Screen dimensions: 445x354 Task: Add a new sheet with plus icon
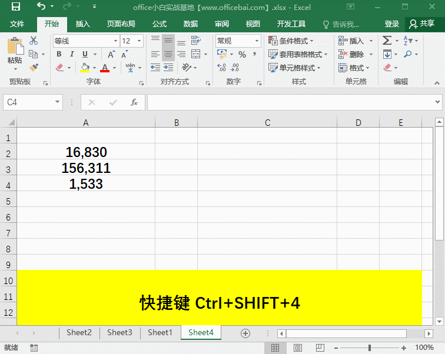(x=245, y=333)
